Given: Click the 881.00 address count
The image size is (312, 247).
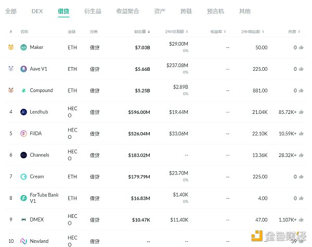Looking at the screenshot, I should pos(260,90).
